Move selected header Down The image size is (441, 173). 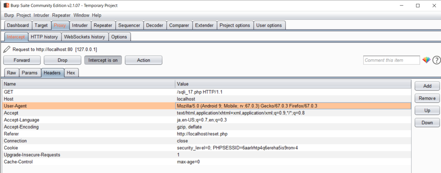click(427, 123)
